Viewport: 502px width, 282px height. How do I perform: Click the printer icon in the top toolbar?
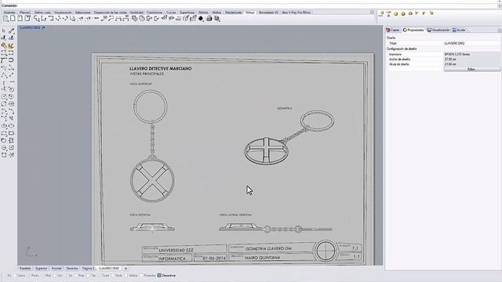(209, 19)
